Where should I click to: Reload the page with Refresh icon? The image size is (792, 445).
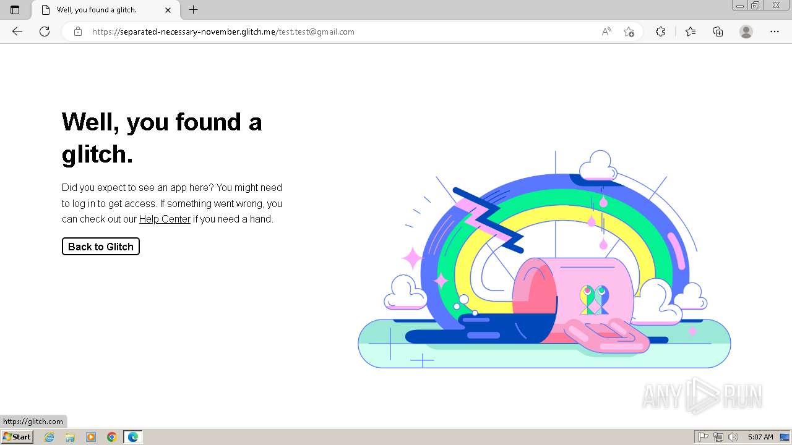pyautogui.click(x=45, y=32)
